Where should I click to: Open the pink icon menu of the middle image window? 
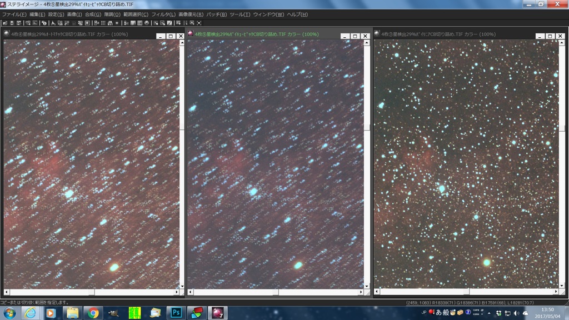191,34
